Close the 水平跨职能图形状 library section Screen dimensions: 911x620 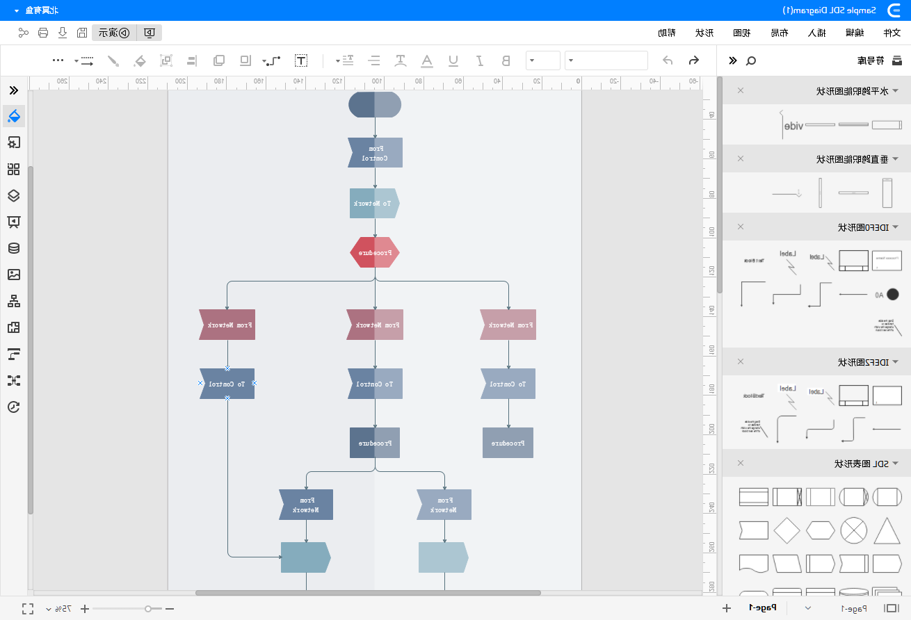(741, 90)
